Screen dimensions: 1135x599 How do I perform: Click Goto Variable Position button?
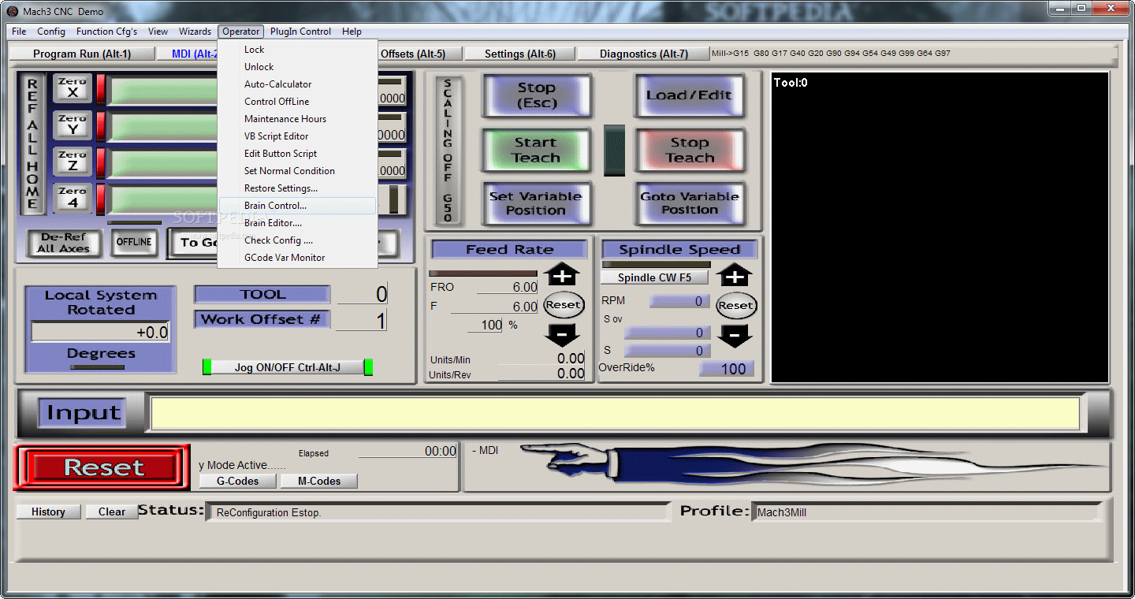click(x=690, y=203)
